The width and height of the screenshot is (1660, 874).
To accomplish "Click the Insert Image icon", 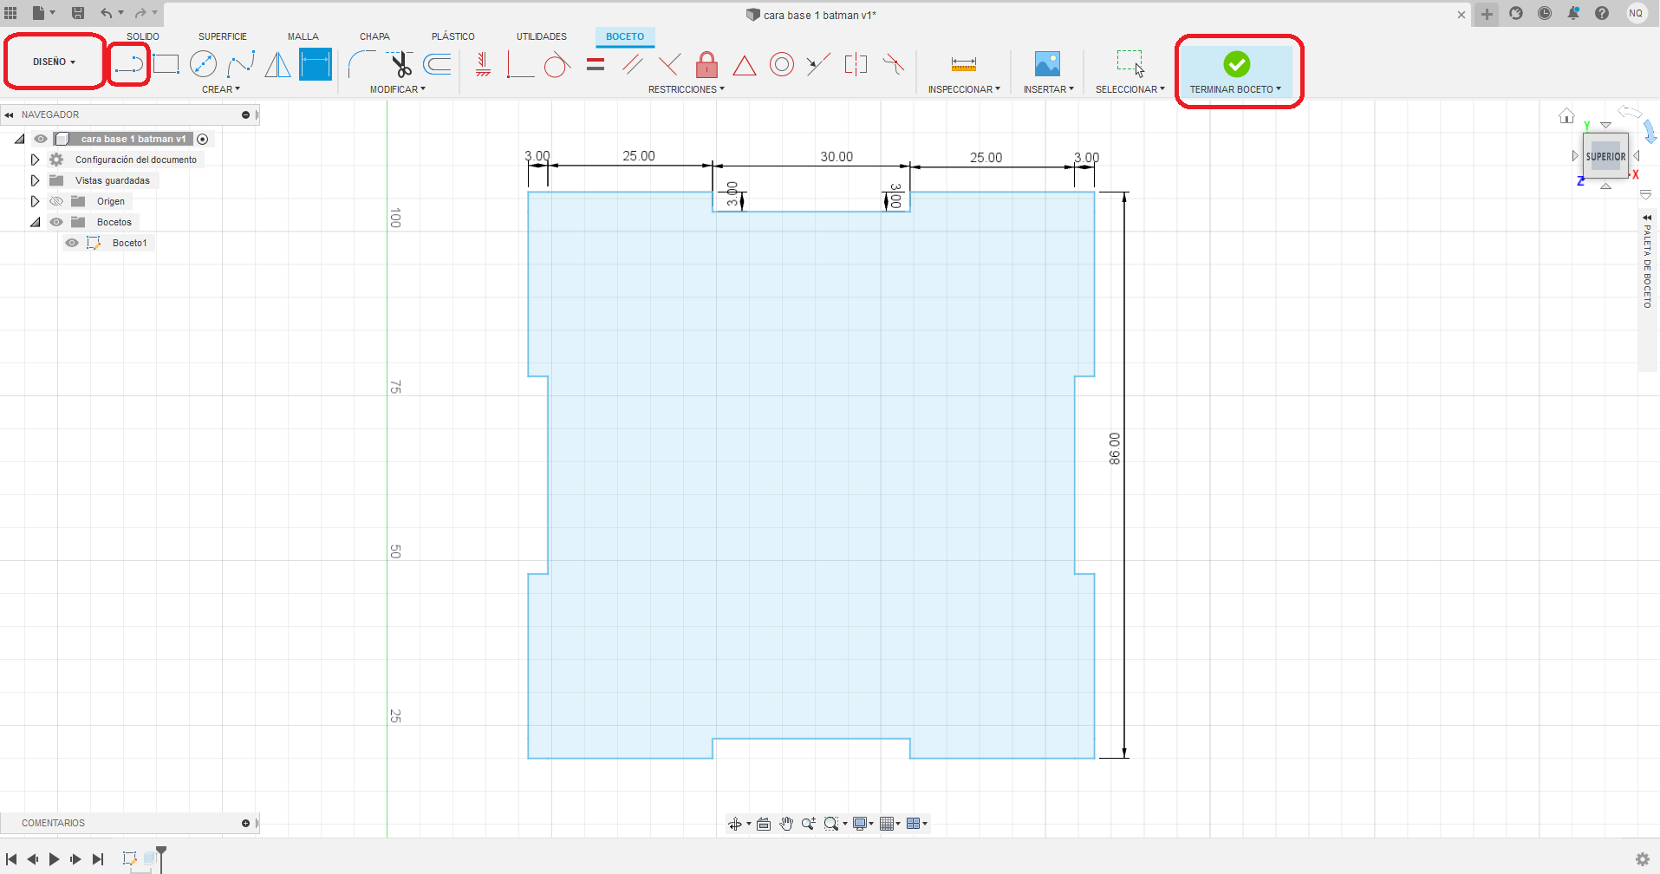I will click(x=1047, y=64).
